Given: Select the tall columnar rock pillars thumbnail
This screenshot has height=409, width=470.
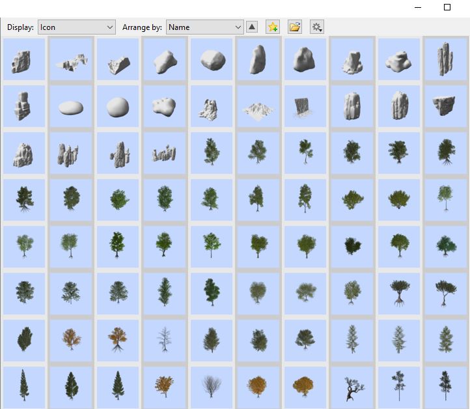Looking at the screenshot, I should 446,59.
